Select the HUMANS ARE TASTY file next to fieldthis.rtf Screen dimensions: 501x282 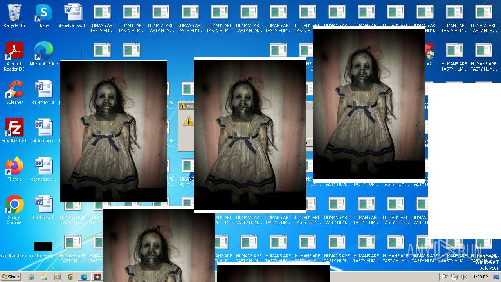tap(73, 210)
